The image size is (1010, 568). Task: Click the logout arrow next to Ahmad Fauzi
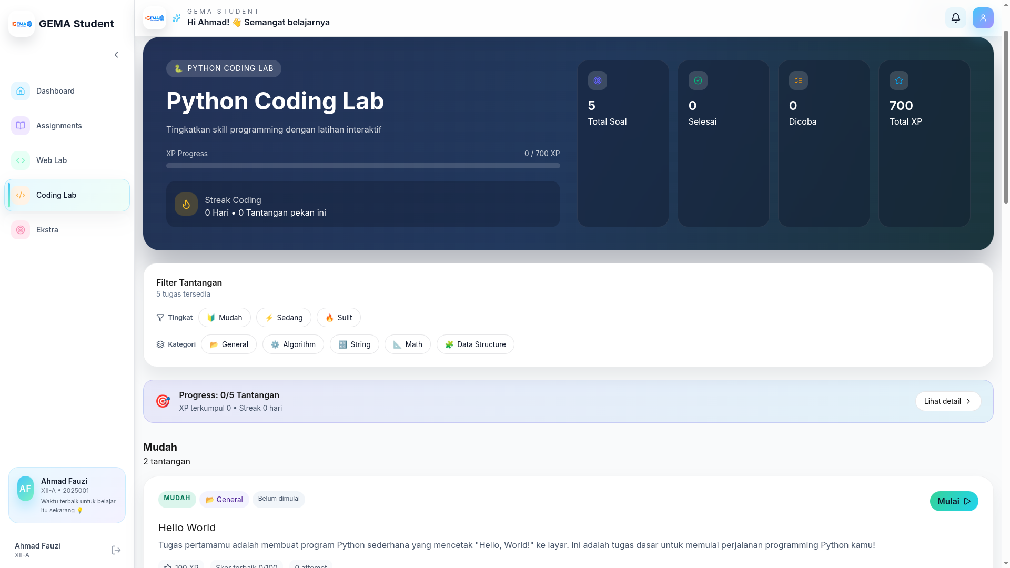[116, 550]
